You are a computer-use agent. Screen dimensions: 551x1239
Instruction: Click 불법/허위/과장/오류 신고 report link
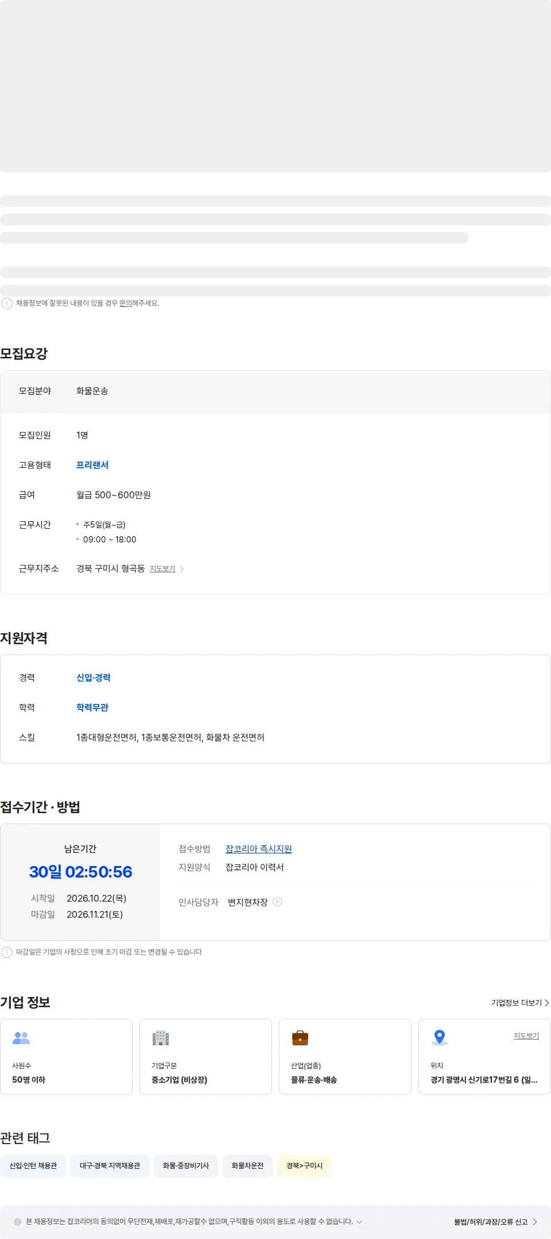pyautogui.click(x=491, y=1222)
